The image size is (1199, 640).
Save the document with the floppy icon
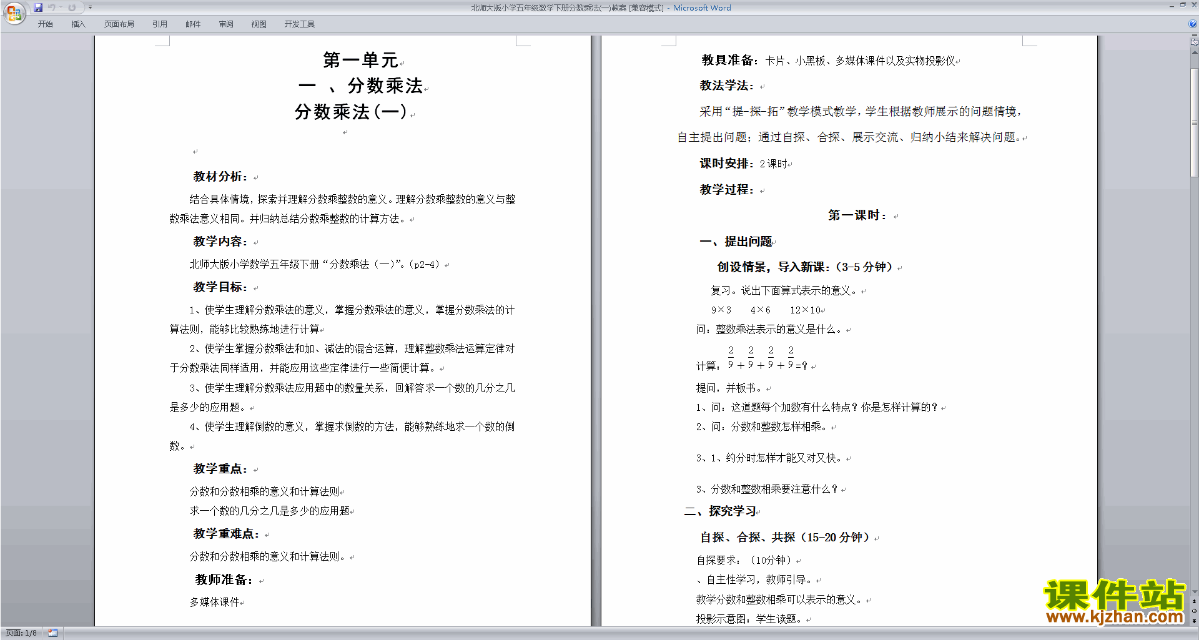(38, 7)
